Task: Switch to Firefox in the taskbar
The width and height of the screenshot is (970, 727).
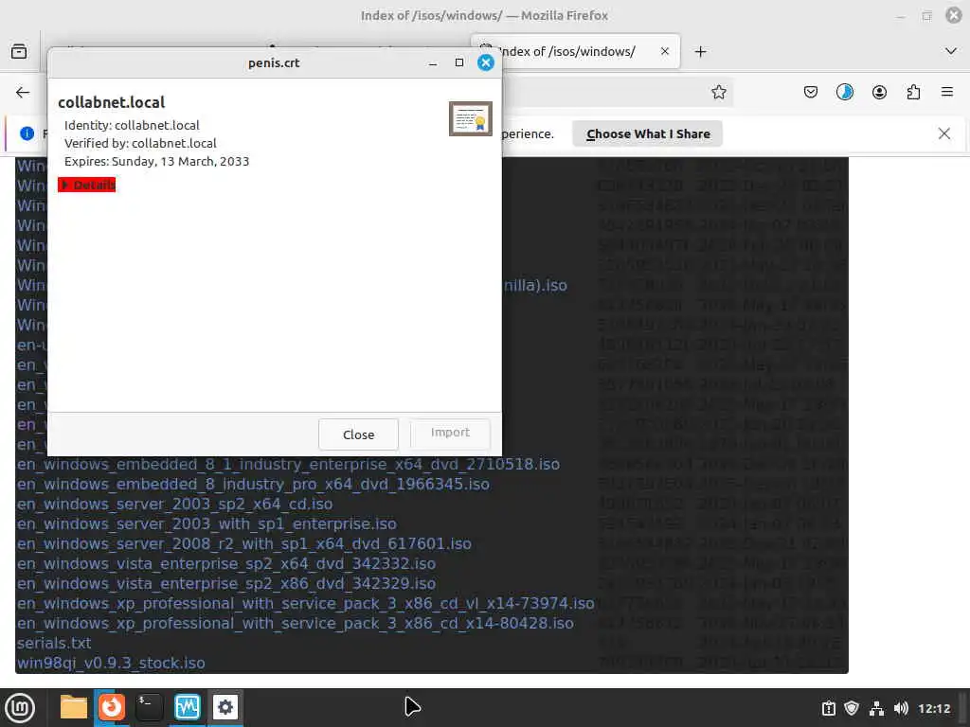Action: coord(112,707)
